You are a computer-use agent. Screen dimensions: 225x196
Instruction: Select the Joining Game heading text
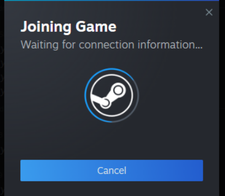[x=69, y=27]
